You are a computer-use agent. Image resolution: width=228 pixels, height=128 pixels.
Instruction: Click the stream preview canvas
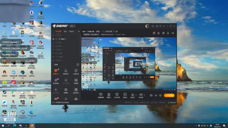pyautogui.click(x=129, y=64)
